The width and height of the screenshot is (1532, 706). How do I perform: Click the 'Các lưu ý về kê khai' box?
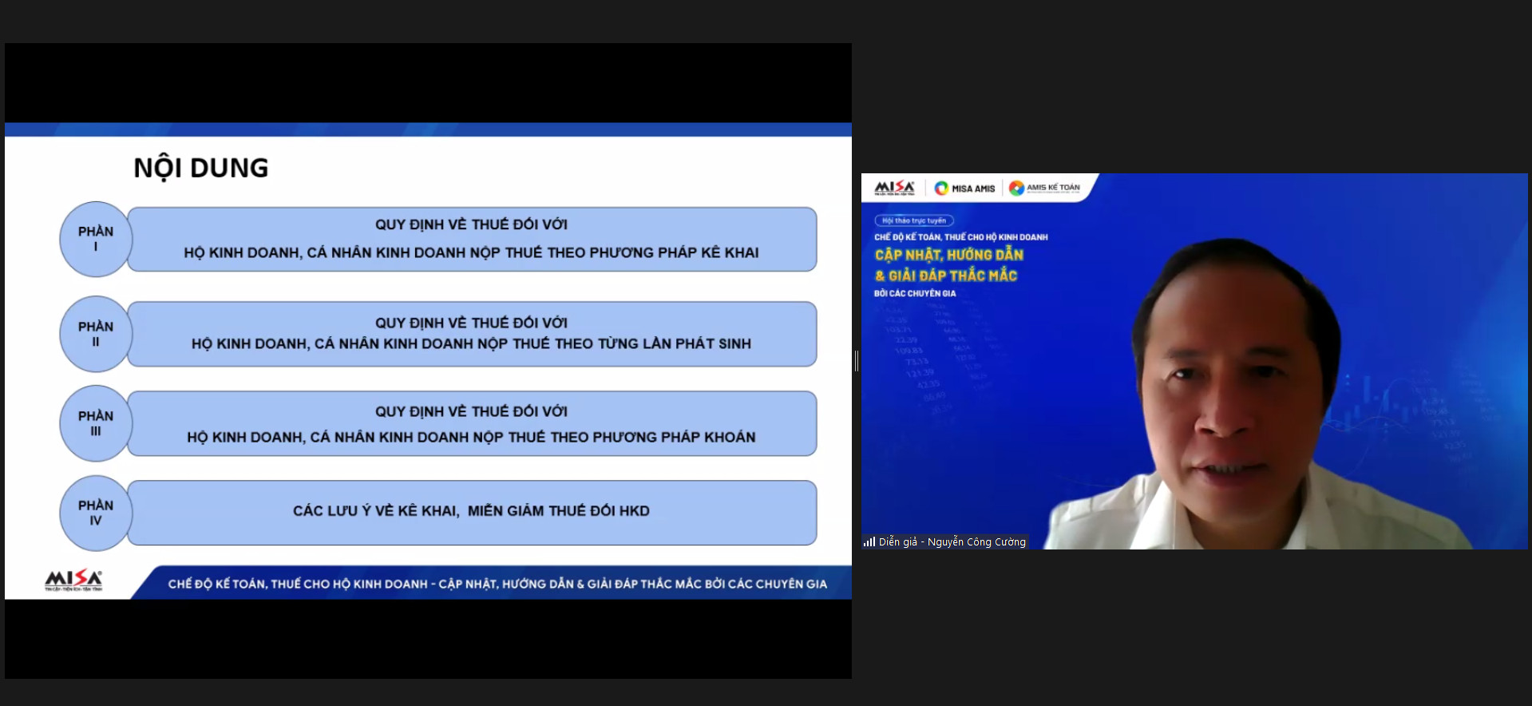471,513
